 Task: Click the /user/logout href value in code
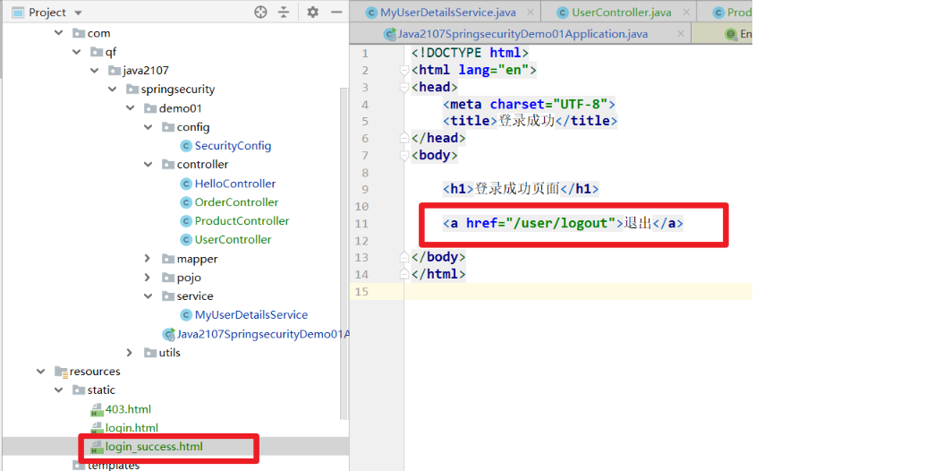(x=561, y=223)
